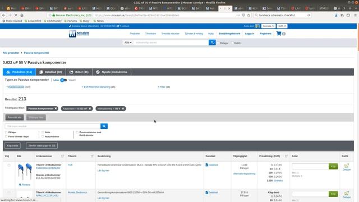Sort by Prissättning (EUR) column icon
This screenshot has height=202, width=359.
tap(286, 156)
